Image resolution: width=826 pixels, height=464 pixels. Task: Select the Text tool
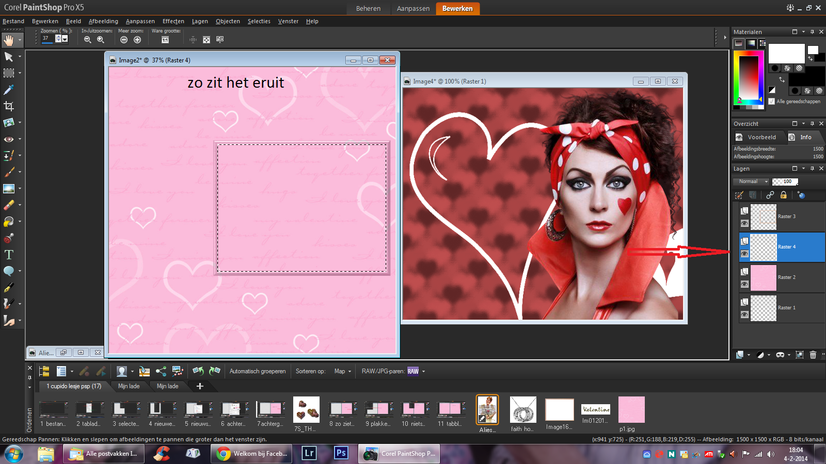(9, 255)
